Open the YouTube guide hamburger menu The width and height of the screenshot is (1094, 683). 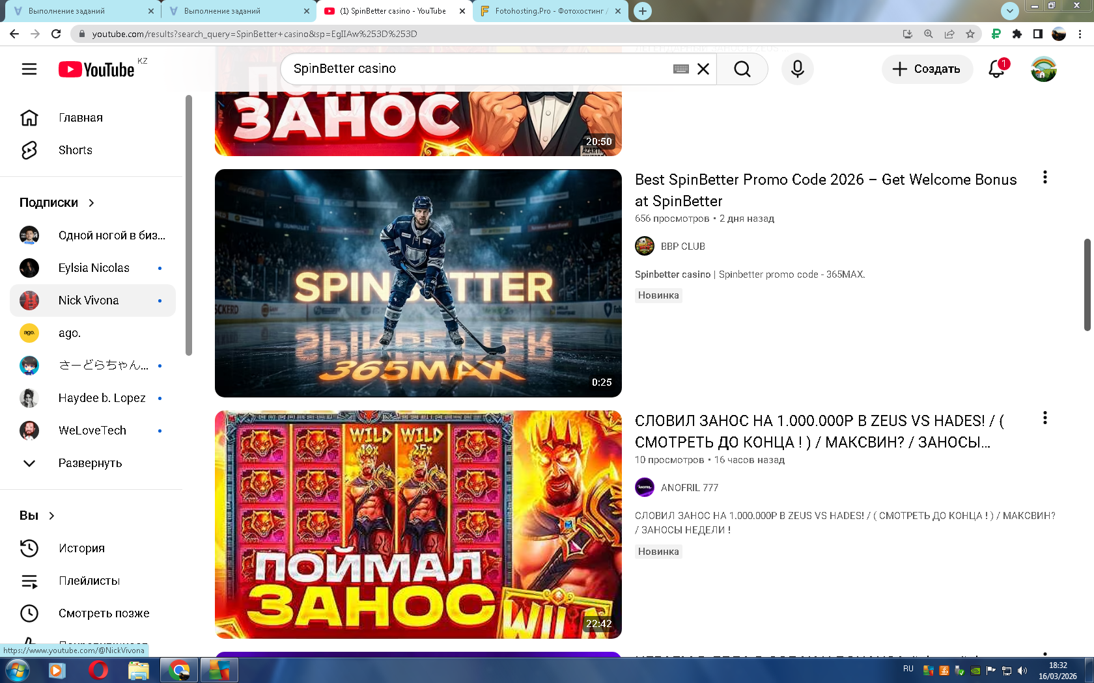click(x=29, y=69)
